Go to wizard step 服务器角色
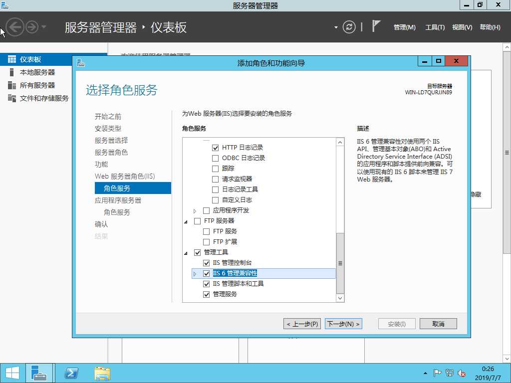This screenshot has height=383, width=511. 111,153
